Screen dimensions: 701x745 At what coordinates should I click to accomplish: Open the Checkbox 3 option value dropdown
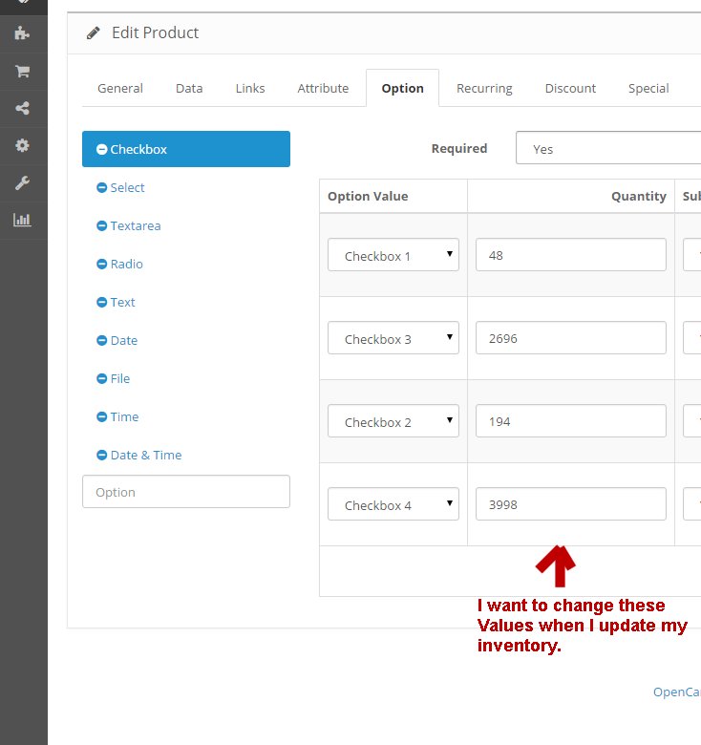point(393,338)
